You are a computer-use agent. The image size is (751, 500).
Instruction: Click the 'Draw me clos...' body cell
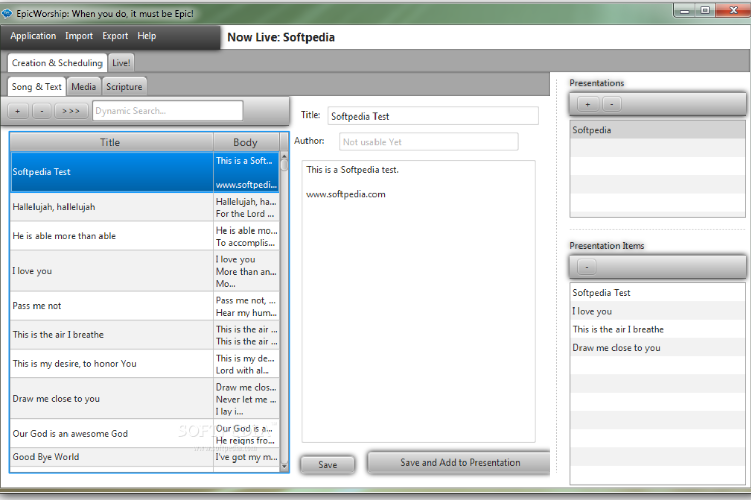(x=246, y=398)
